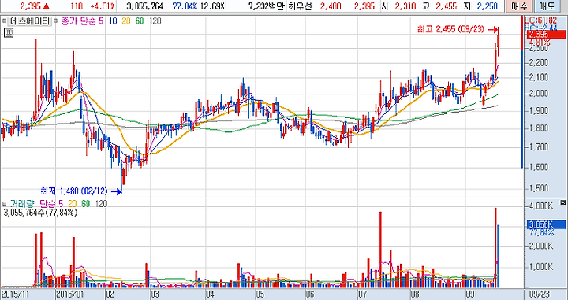Click the 2,200 price axis label
The height and width of the screenshot is (300, 568).
(x=538, y=64)
